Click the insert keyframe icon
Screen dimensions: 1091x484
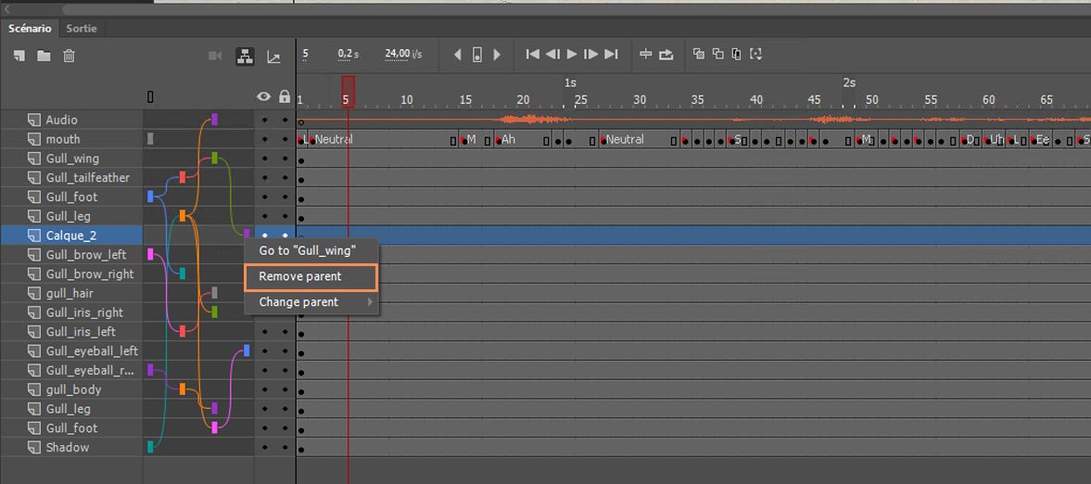tap(477, 55)
